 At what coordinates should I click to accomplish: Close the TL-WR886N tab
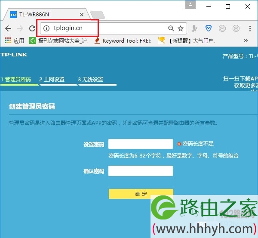click(x=82, y=15)
